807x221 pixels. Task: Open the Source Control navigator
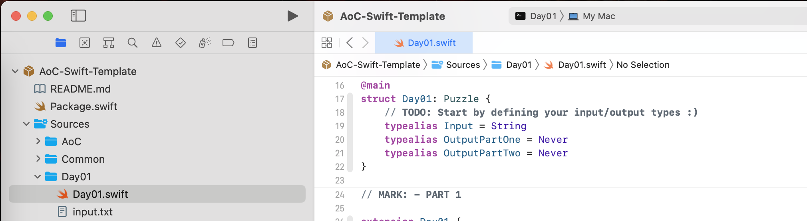point(85,43)
